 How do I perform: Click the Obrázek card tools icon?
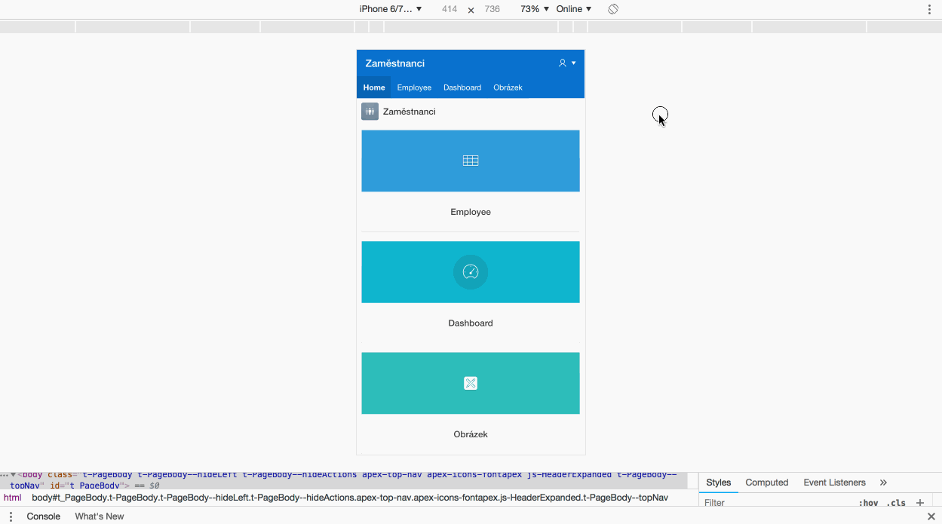tap(471, 383)
